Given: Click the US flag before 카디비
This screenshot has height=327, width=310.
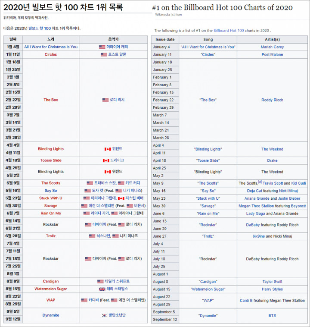Looking at the screenshot, I should [84, 300].
